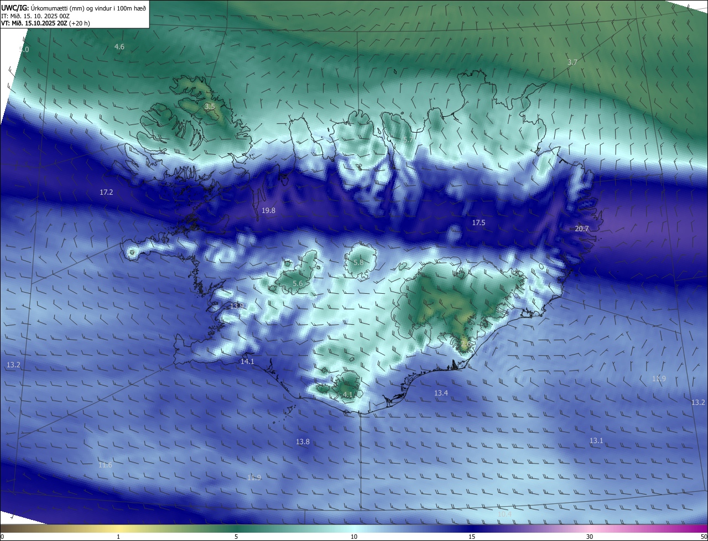Click the 2.6 value on Vatnajökull
The height and width of the screenshot is (541, 708).
[x=465, y=344]
